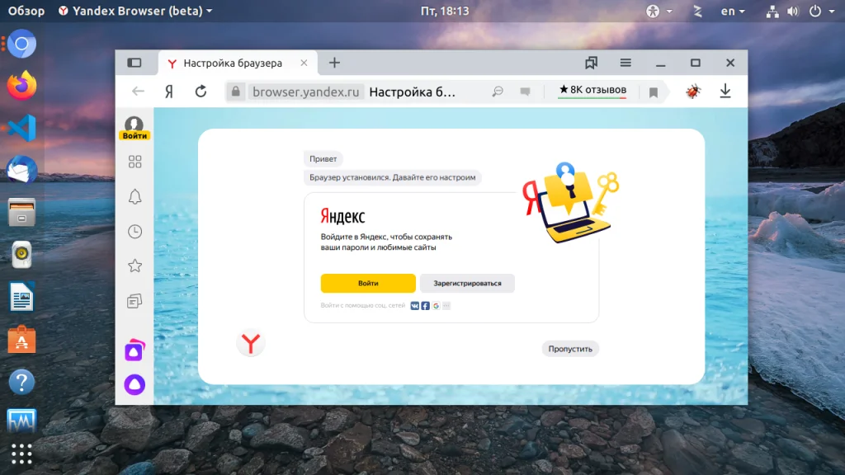The image size is (845, 475).
Task: Open the collections icon in sidebar
Action: (135, 300)
